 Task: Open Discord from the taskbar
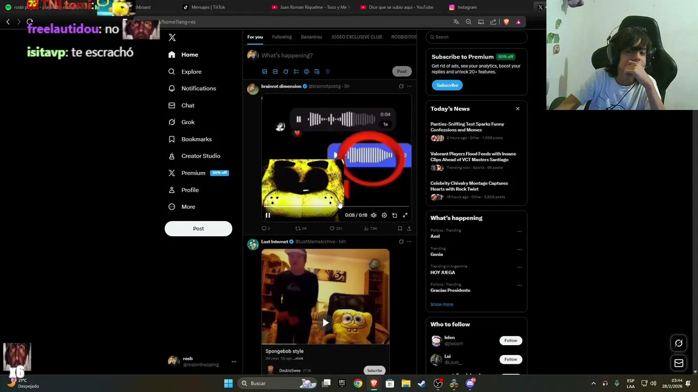pos(470,383)
